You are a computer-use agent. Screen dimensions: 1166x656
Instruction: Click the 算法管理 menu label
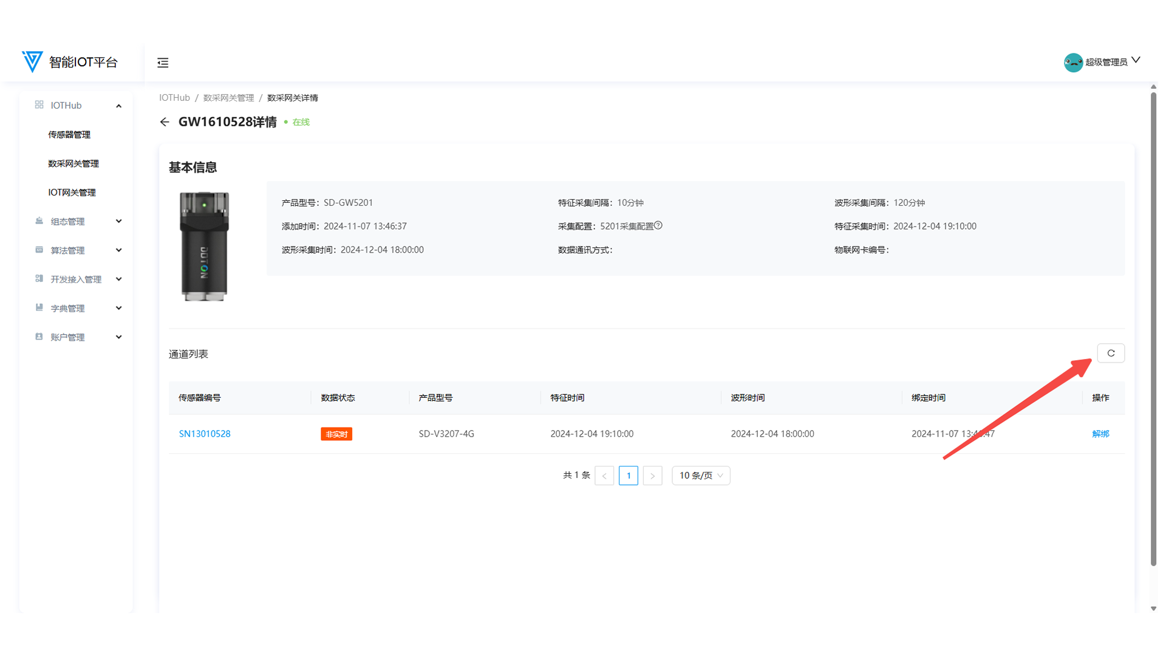67,250
